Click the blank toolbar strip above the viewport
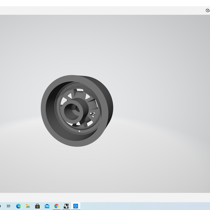 (102, 11)
